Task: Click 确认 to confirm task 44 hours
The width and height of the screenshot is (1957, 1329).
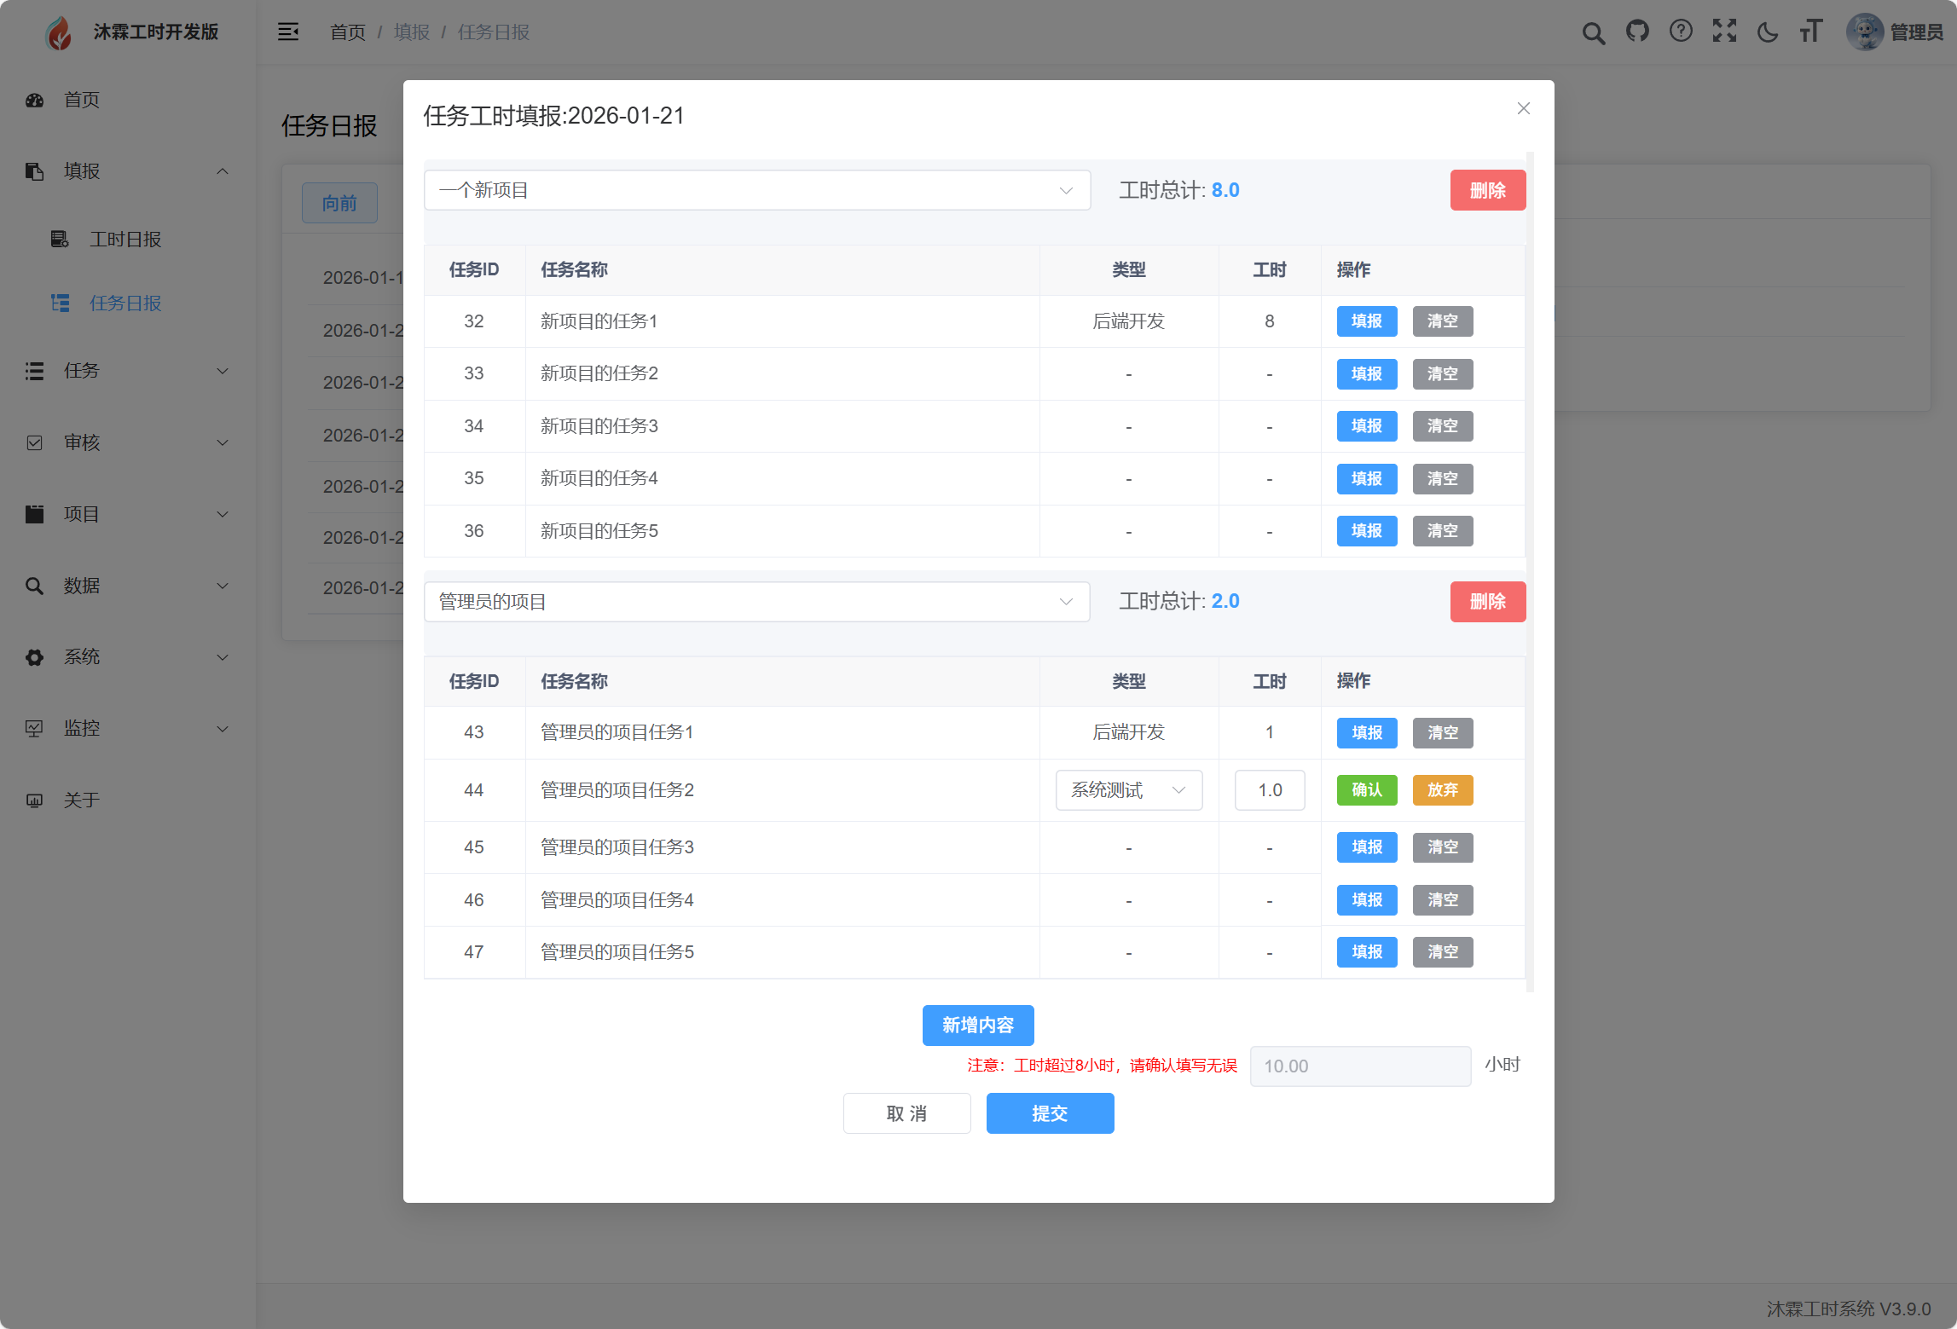Action: tap(1367, 790)
